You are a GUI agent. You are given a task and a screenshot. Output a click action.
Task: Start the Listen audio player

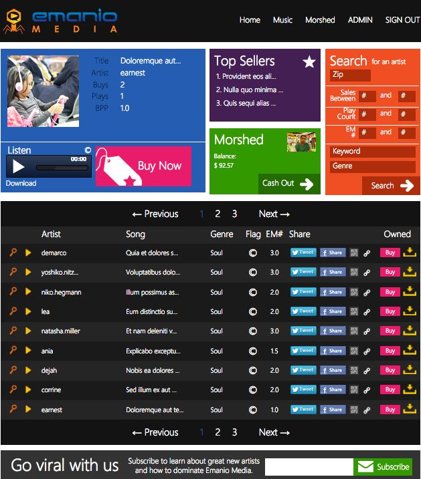click(x=18, y=167)
